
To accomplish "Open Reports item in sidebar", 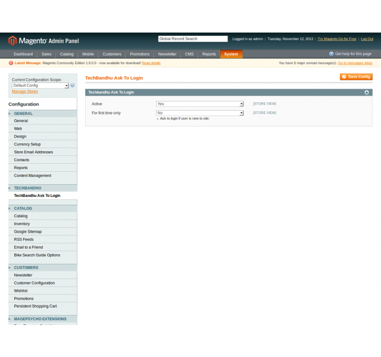I will point(43,167).
